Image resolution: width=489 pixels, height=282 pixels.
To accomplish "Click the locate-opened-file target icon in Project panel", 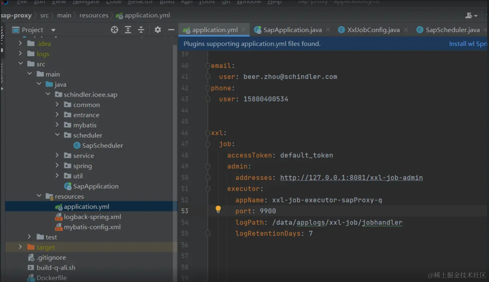I will point(115,30).
